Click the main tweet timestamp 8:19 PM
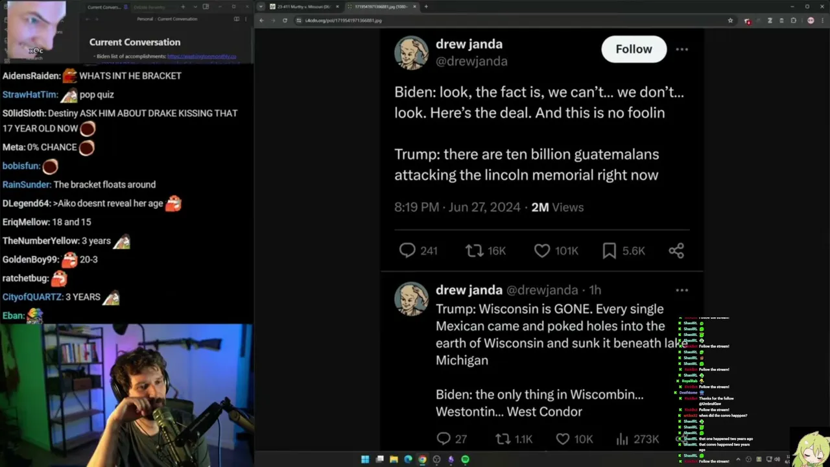 point(457,207)
